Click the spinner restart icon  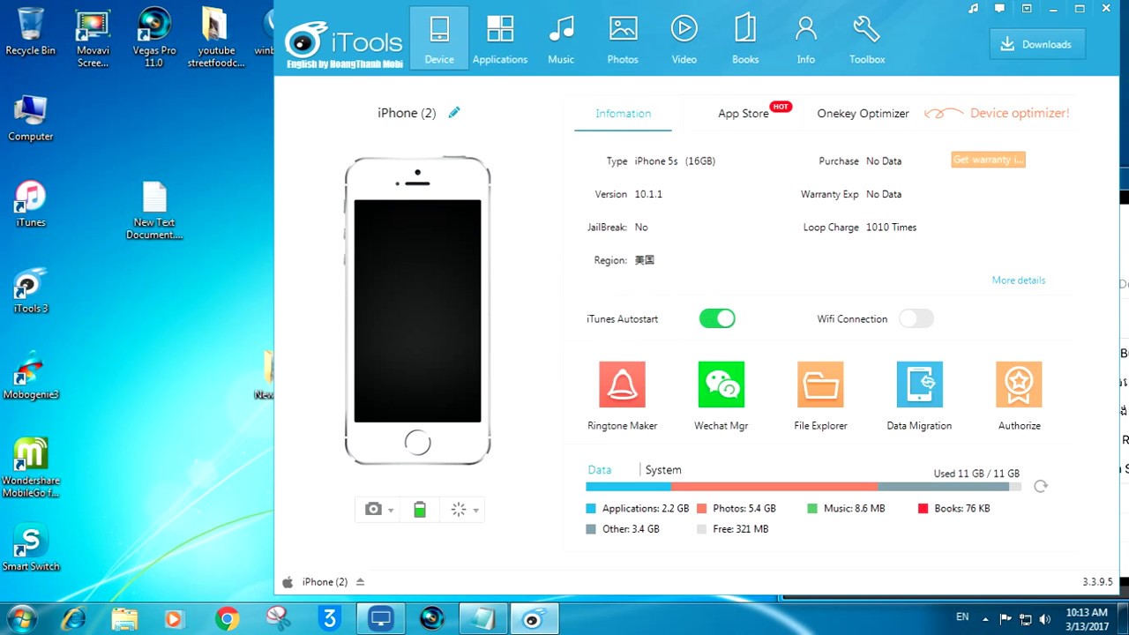tap(459, 509)
